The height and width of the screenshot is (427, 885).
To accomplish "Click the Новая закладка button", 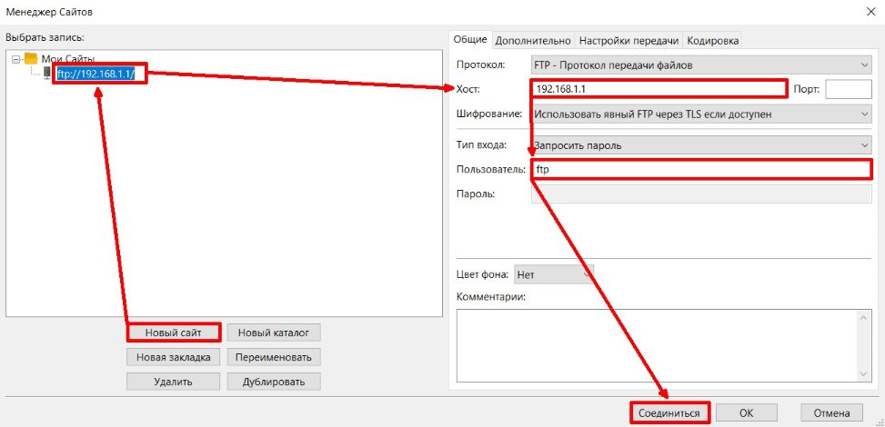I will 174,357.
